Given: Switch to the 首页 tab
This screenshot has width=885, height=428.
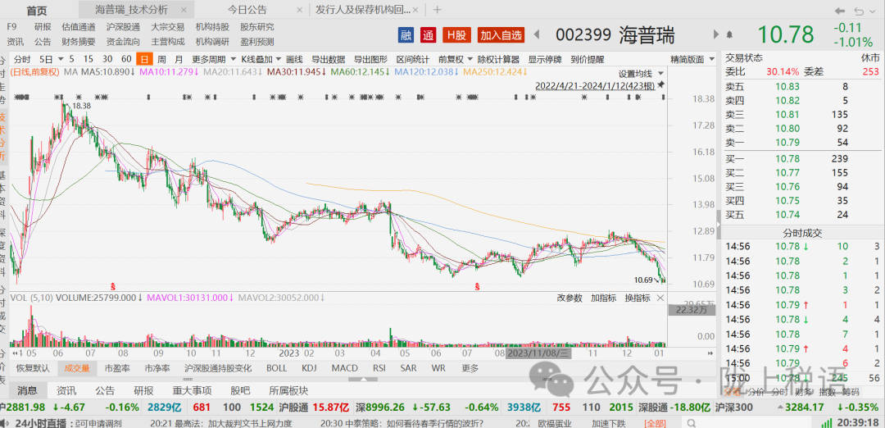Looking at the screenshot, I should [37, 10].
